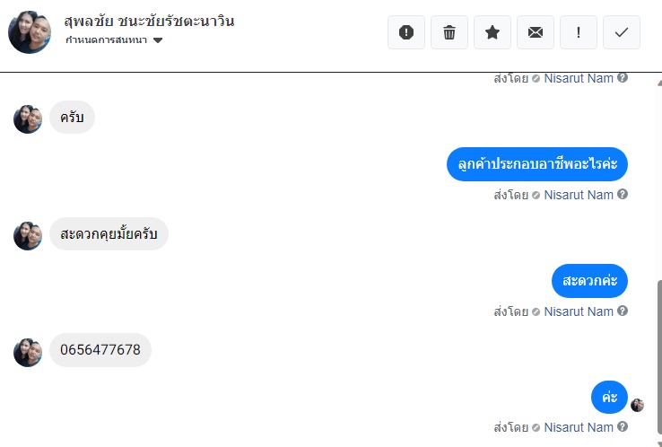The image size is (662, 447).
Task: Click sender avatar next to phone number message
Action: pyautogui.click(x=28, y=352)
